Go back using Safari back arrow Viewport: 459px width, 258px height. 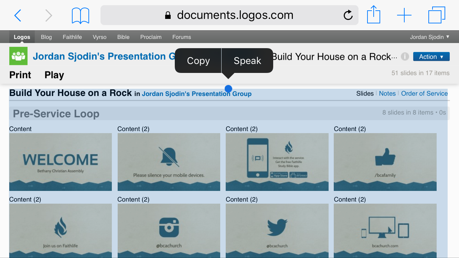pos(18,15)
